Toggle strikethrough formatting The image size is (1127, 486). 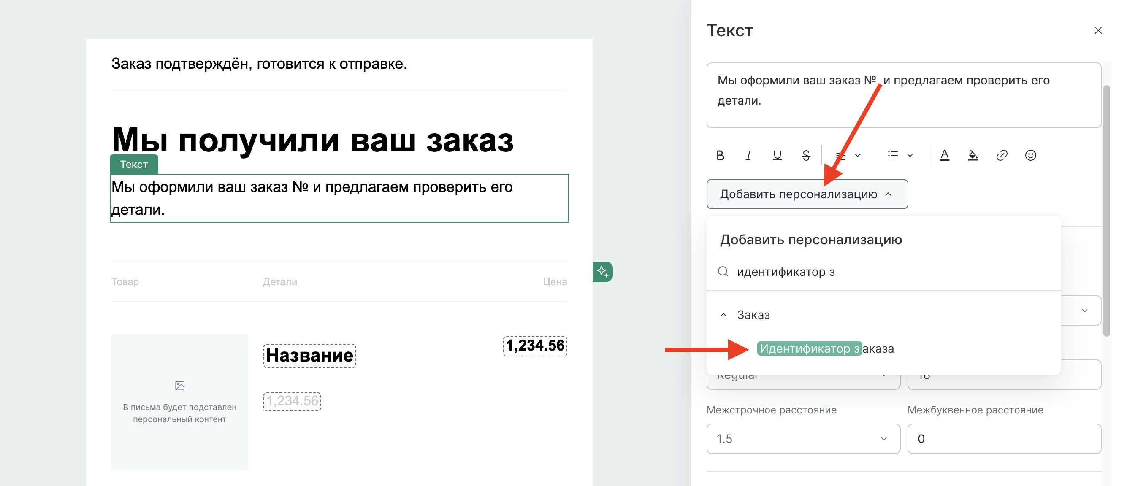(806, 155)
